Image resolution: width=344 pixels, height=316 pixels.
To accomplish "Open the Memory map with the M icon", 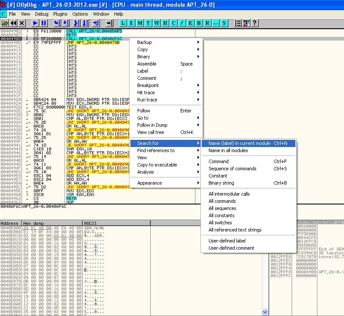I will click(x=140, y=23).
